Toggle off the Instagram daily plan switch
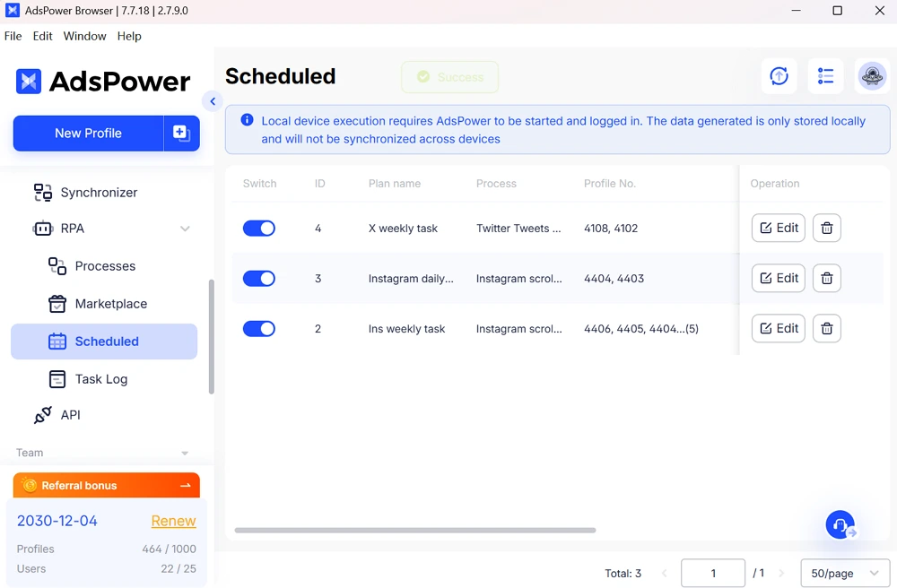 [x=259, y=279]
